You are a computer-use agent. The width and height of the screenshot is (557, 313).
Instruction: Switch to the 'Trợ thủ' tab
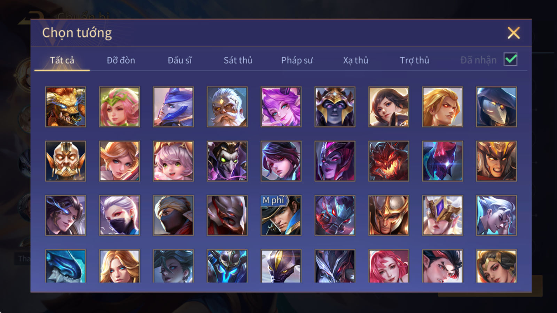pyautogui.click(x=414, y=60)
